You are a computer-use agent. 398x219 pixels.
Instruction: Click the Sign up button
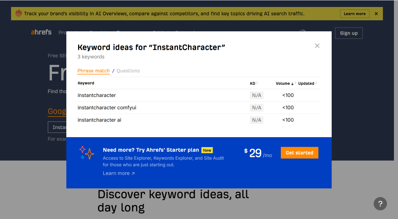coord(349,33)
